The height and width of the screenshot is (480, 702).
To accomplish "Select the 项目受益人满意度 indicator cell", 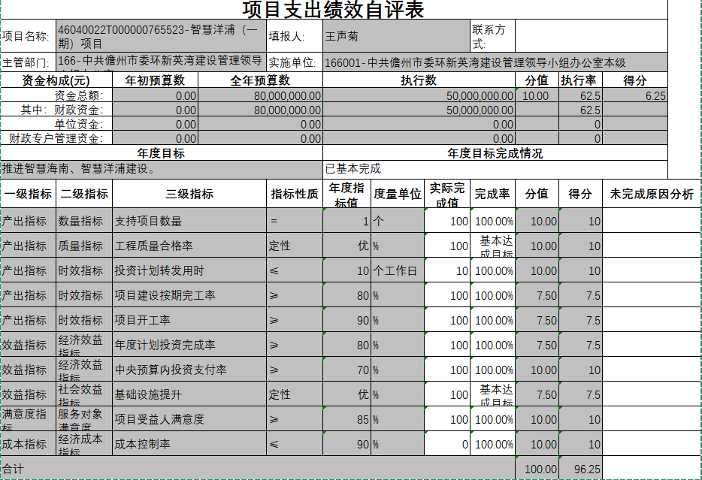I will point(189,419).
